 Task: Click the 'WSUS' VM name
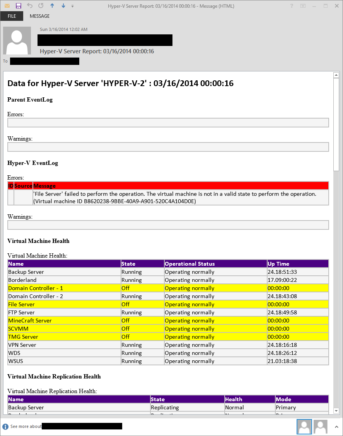[x=15, y=361]
